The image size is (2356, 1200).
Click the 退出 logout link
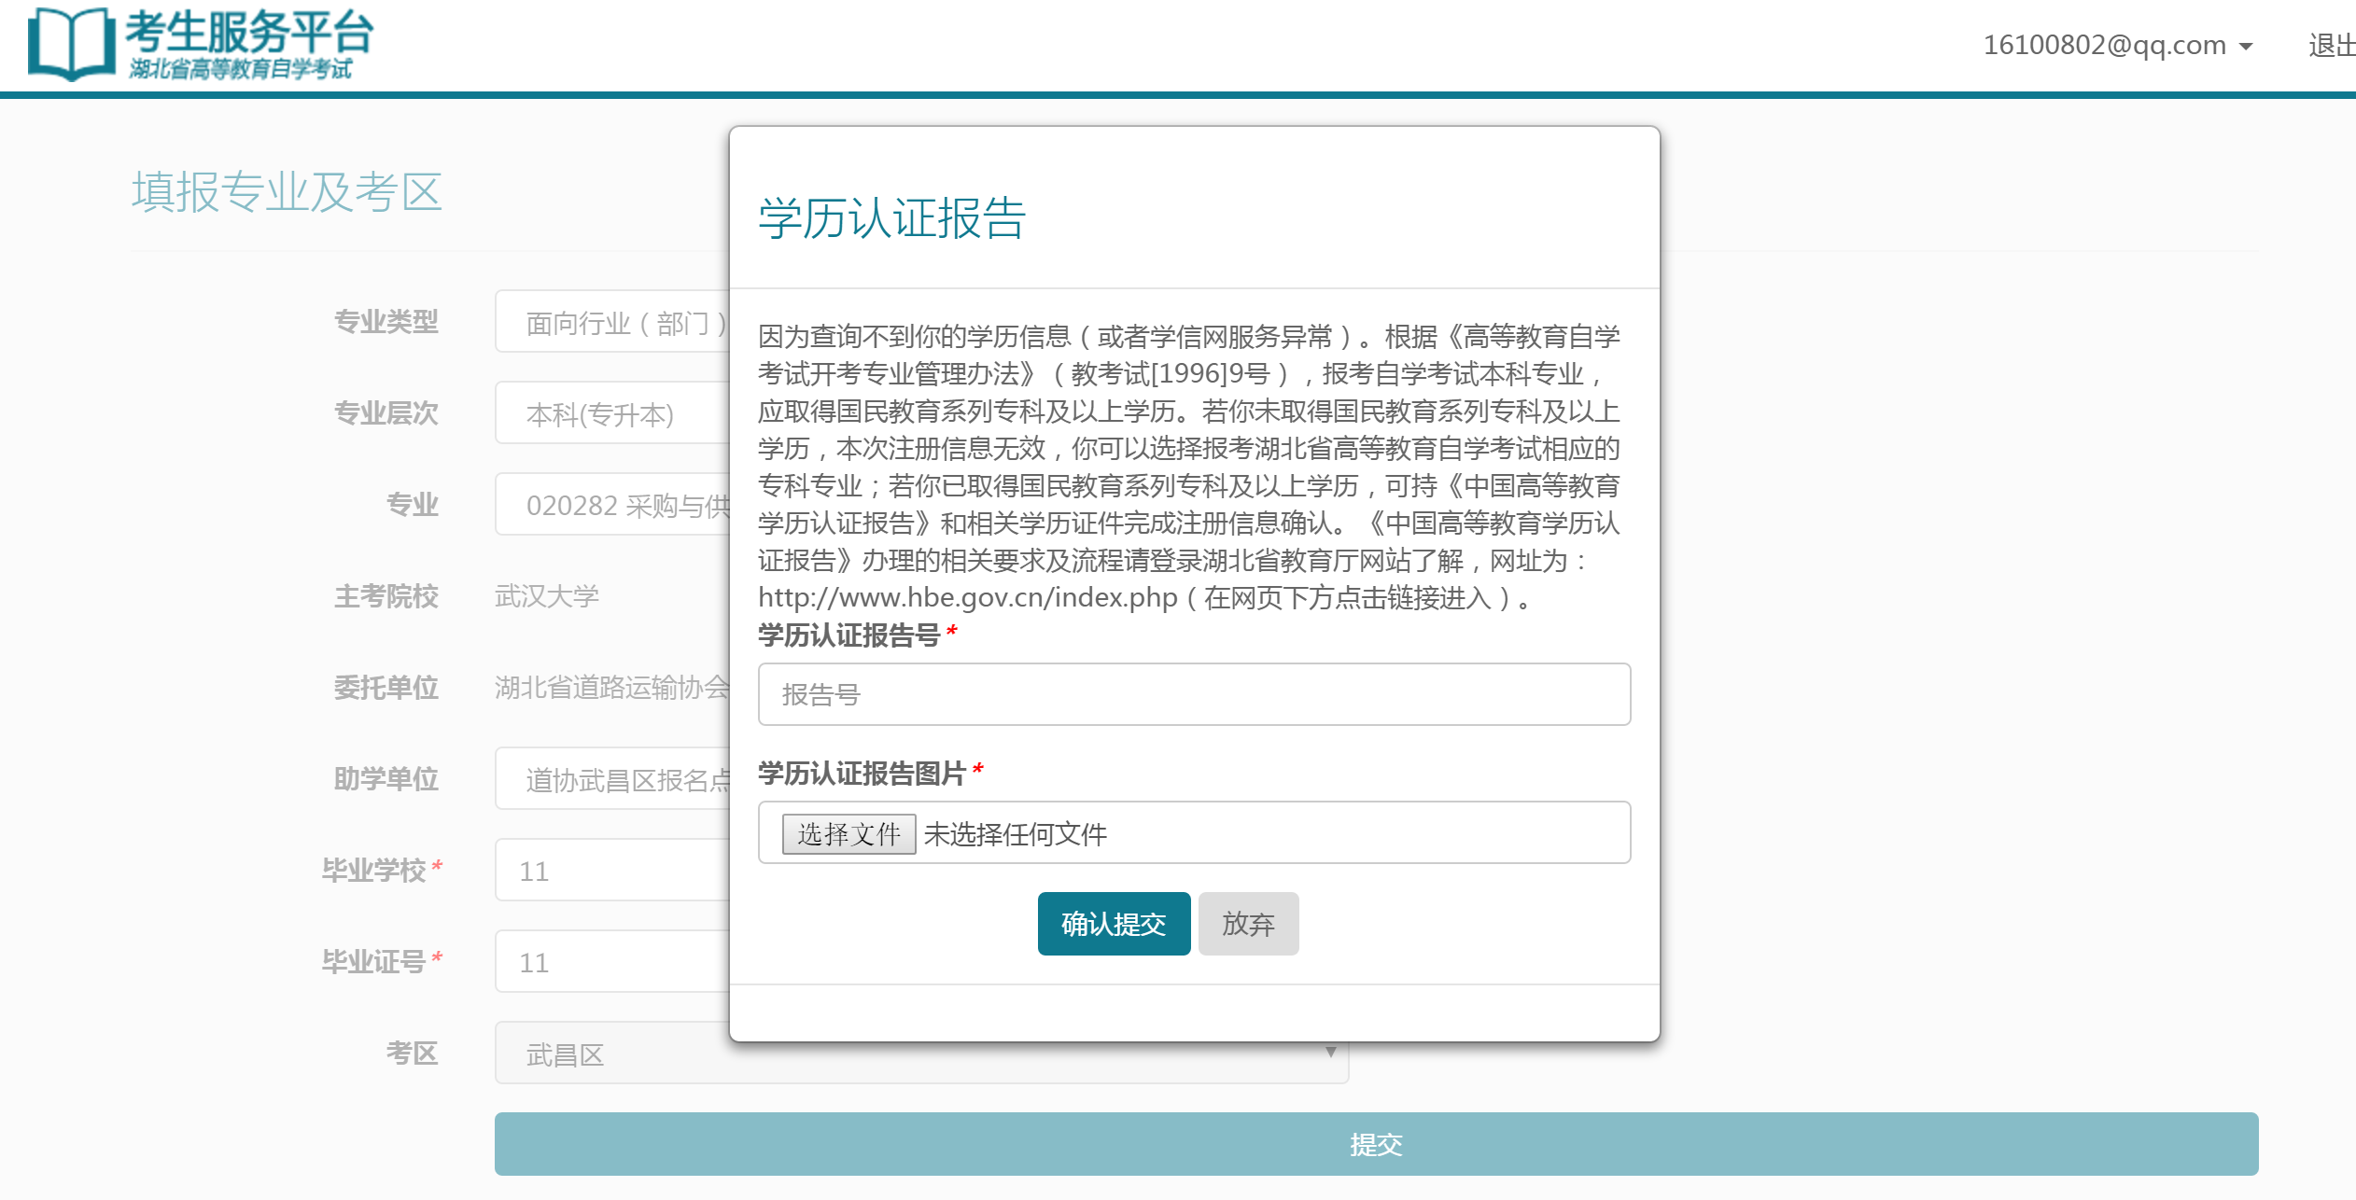point(2331,45)
